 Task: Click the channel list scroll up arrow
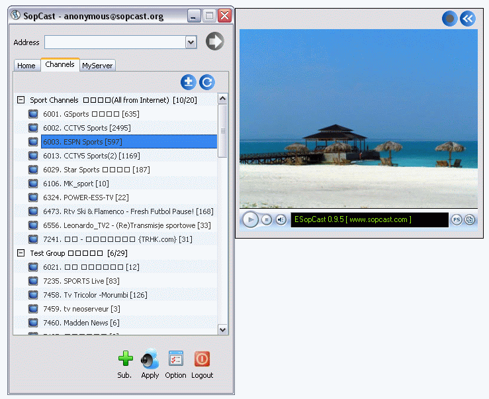click(x=223, y=99)
